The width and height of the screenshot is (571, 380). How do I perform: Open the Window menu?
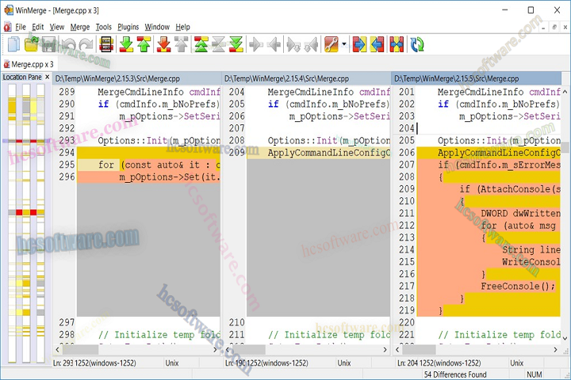click(x=157, y=27)
